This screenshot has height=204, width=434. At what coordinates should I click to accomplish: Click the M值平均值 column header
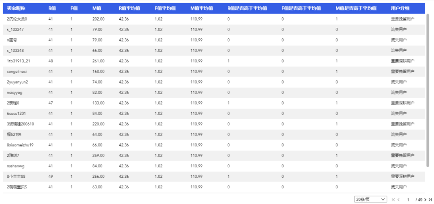click(201, 8)
